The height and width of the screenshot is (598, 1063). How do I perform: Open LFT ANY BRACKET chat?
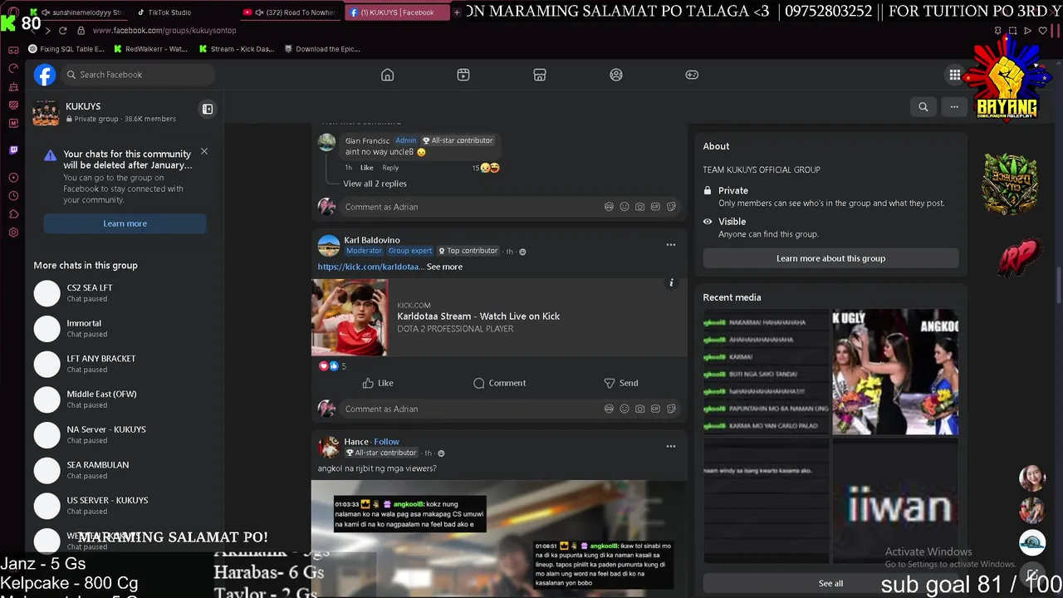coord(125,364)
